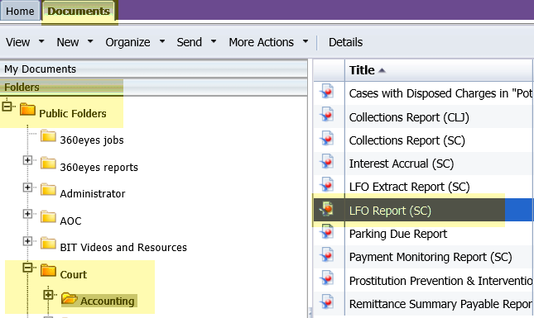Click the Prostitution Prevention report icon
Screen dimensions: 534x318
coord(327,278)
